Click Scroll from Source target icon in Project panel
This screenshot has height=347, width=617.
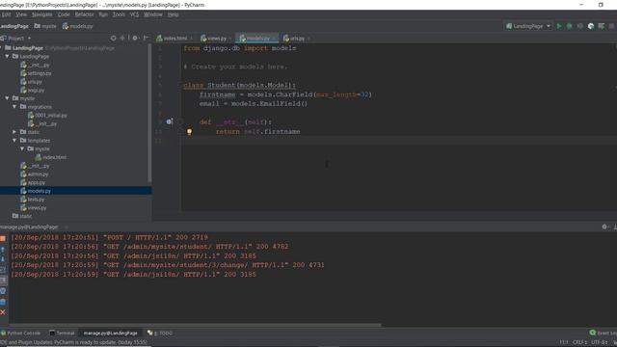(x=114, y=39)
